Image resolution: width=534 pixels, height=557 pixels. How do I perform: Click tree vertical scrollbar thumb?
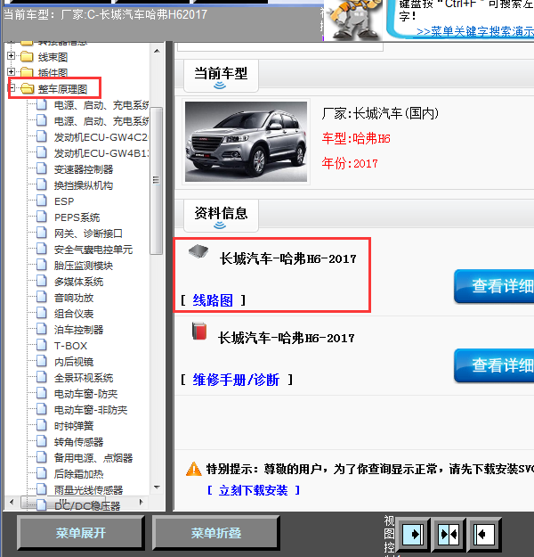tap(156, 180)
